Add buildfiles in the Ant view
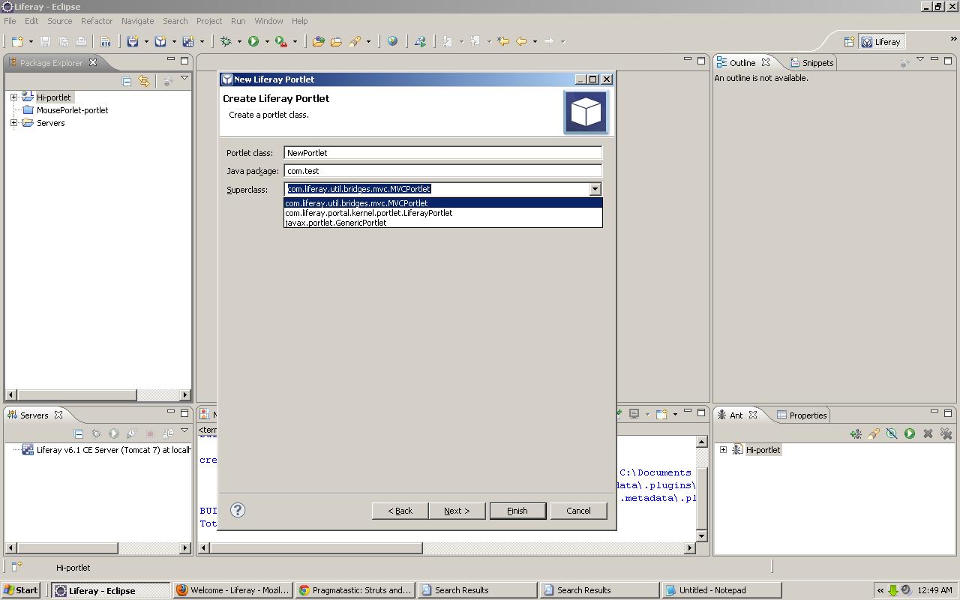Image resolution: width=960 pixels, height=600 pixels. tap(856, 433)
